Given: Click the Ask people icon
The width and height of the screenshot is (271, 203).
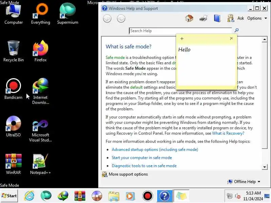Looking at the screenshot, I should pos(231,18).
